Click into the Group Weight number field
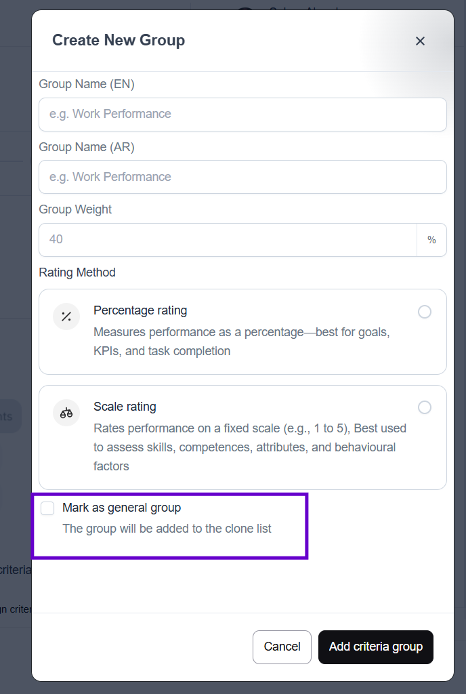 click(228, 240)
